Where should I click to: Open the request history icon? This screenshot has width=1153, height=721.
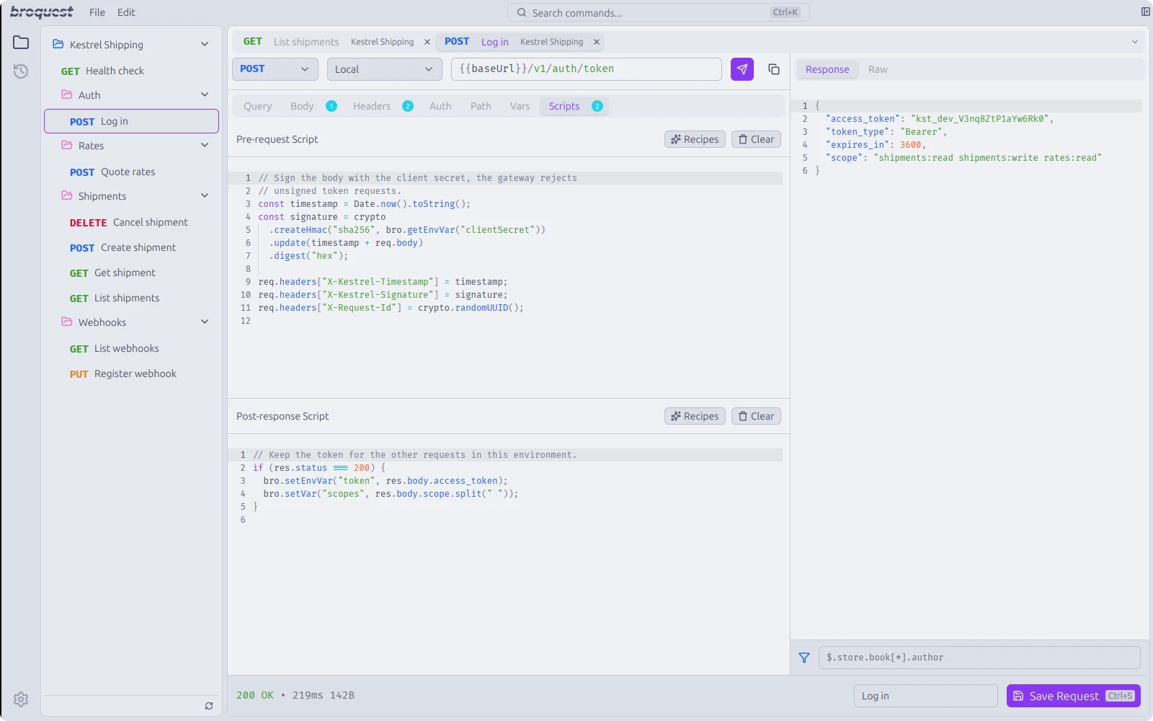[21, 71]
